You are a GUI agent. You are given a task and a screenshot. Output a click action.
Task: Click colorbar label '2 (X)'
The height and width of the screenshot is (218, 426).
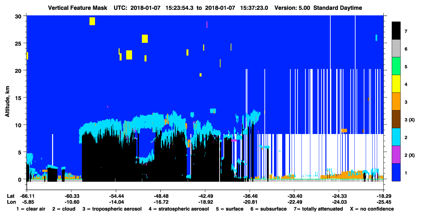(x=409, y=155)
